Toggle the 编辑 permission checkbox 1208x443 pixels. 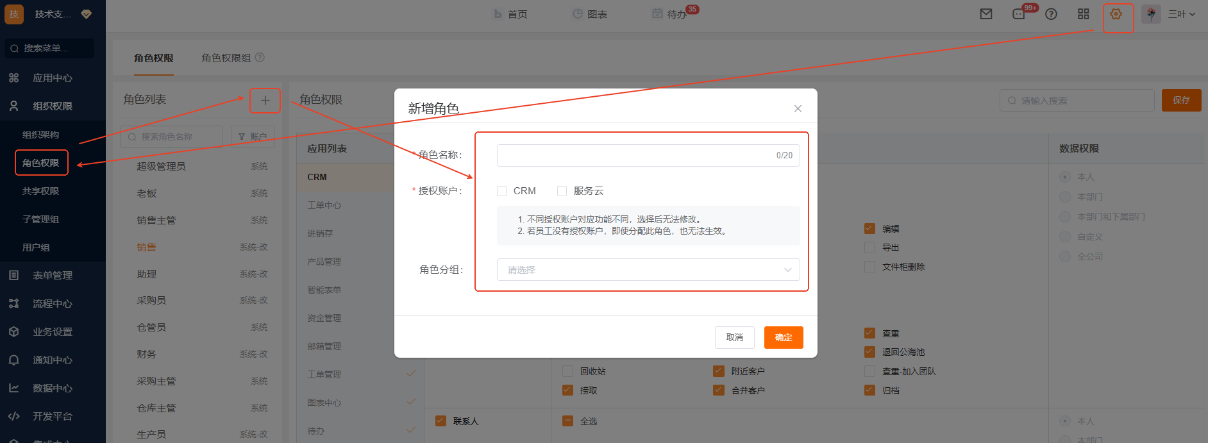(x=870, y=229)
